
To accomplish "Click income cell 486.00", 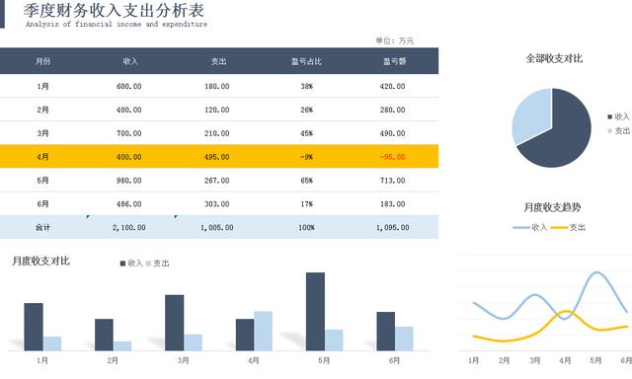I will point(129,203).
